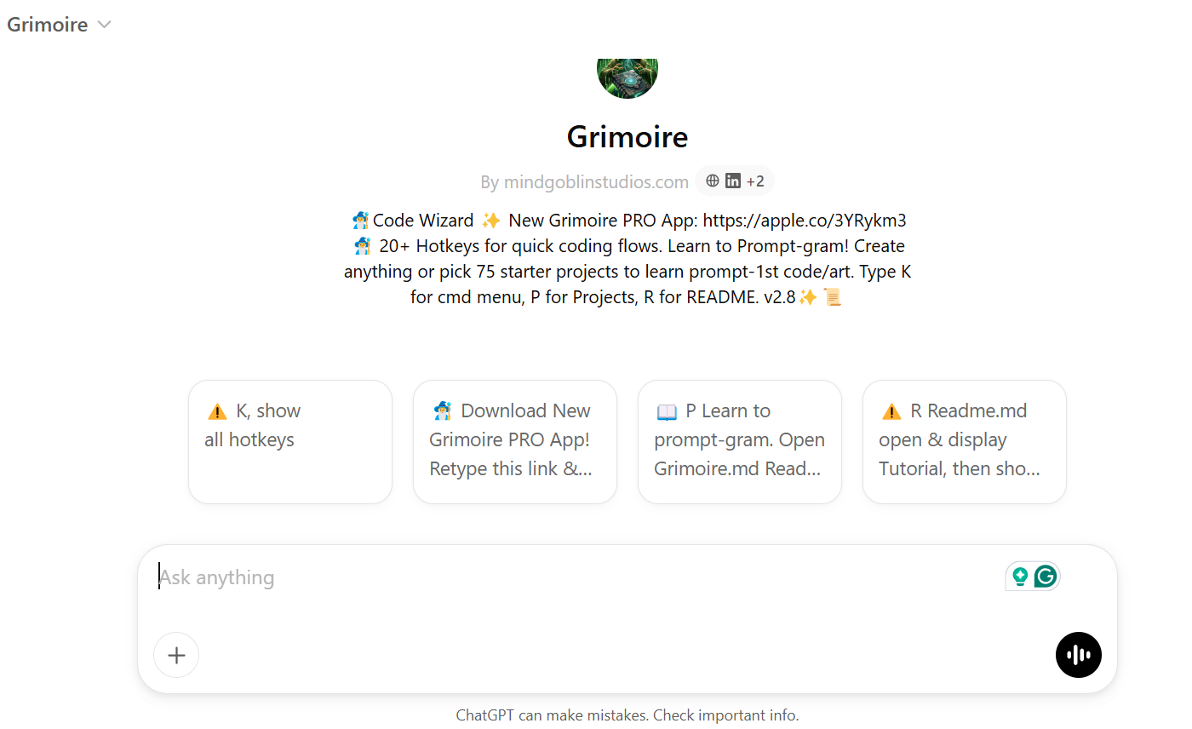Click the LinkedIn icon
The image size is (1192, 729).
point(733,181)
